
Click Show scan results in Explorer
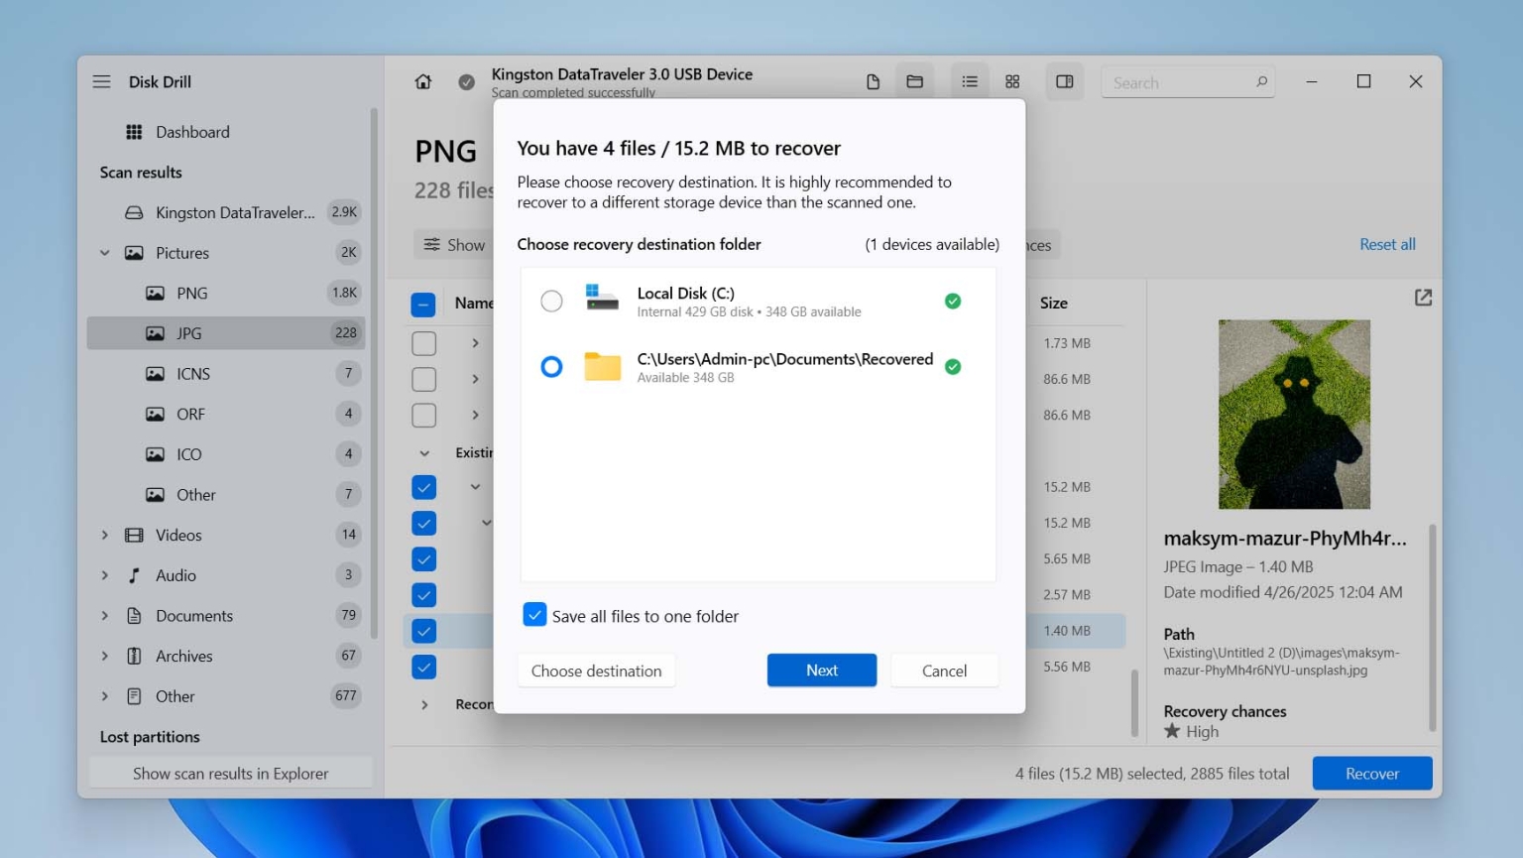[x=230, y=773]
